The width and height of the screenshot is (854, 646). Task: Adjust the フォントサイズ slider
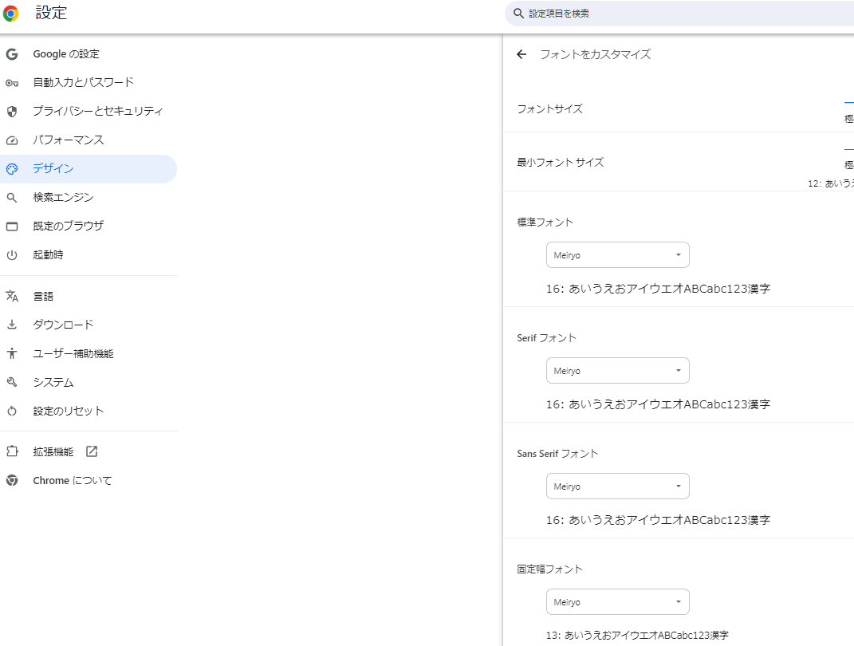click(x=848, y=104)
